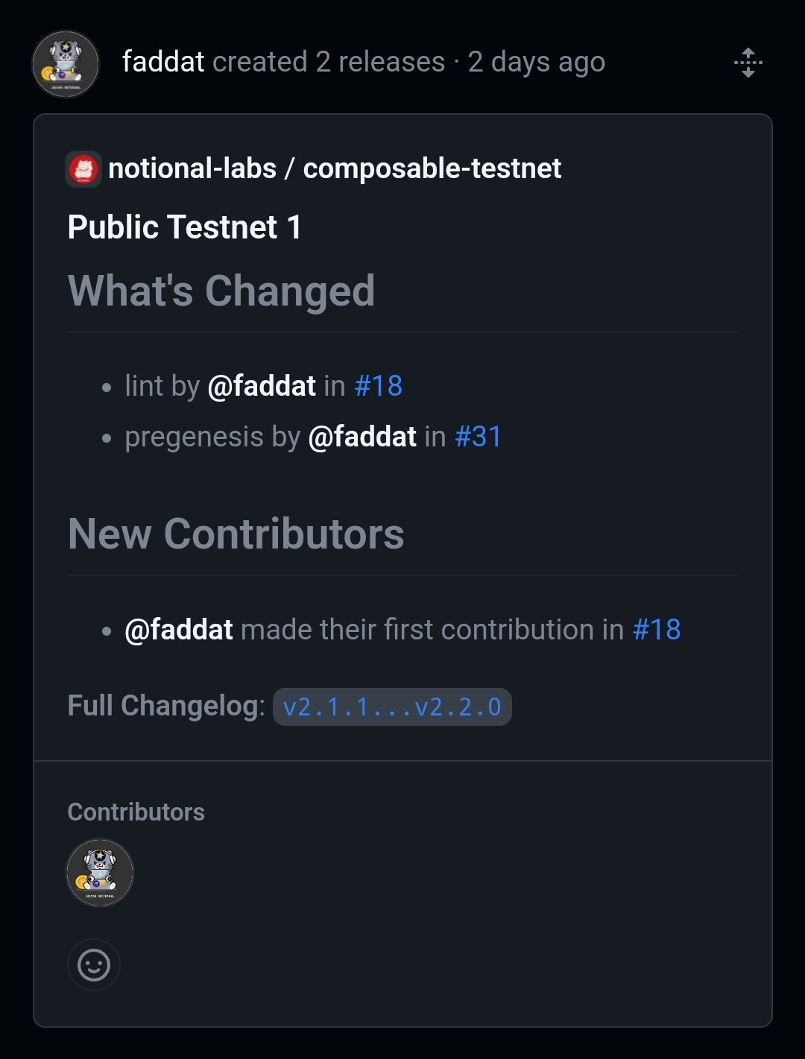Click the "2 days ago" timestamp
Image resolution: width=805 pixels, height=1059 pixels.
(x=537, y=62)
